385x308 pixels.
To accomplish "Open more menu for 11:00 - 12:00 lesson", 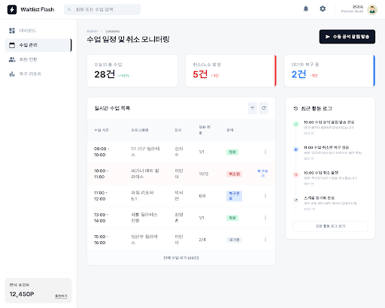I will (265, 196).
